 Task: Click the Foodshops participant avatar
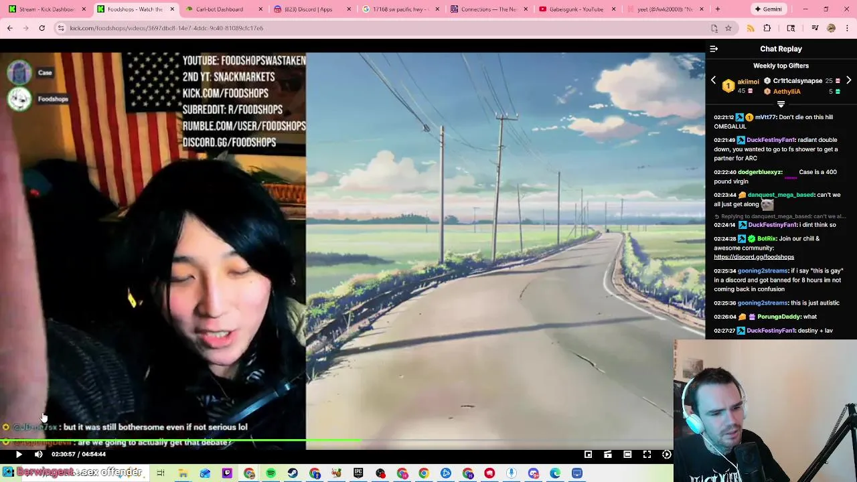click(19, 99)
